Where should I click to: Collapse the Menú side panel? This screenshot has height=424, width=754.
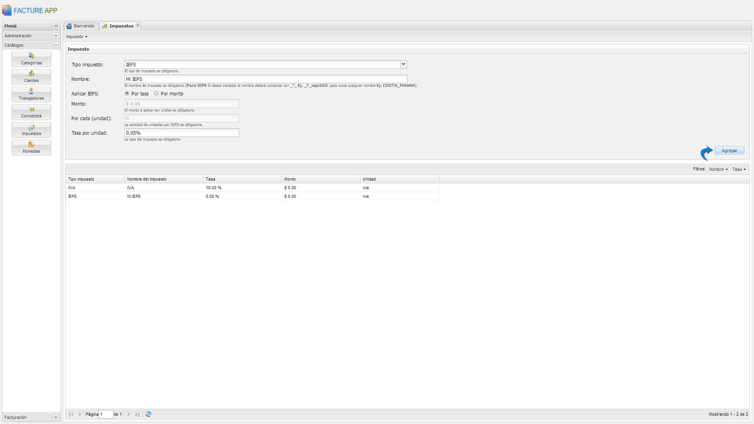pos(56,26)
